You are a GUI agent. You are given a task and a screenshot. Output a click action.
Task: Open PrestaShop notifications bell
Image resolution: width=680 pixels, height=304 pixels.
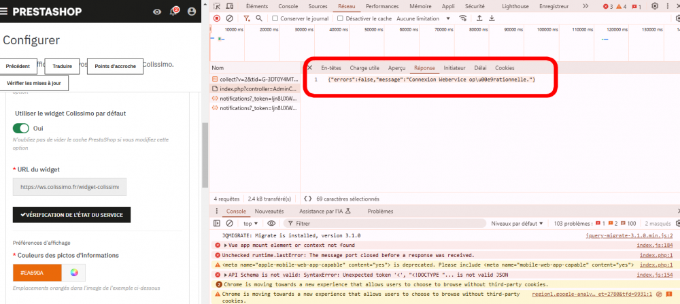(x=174, y=12)
